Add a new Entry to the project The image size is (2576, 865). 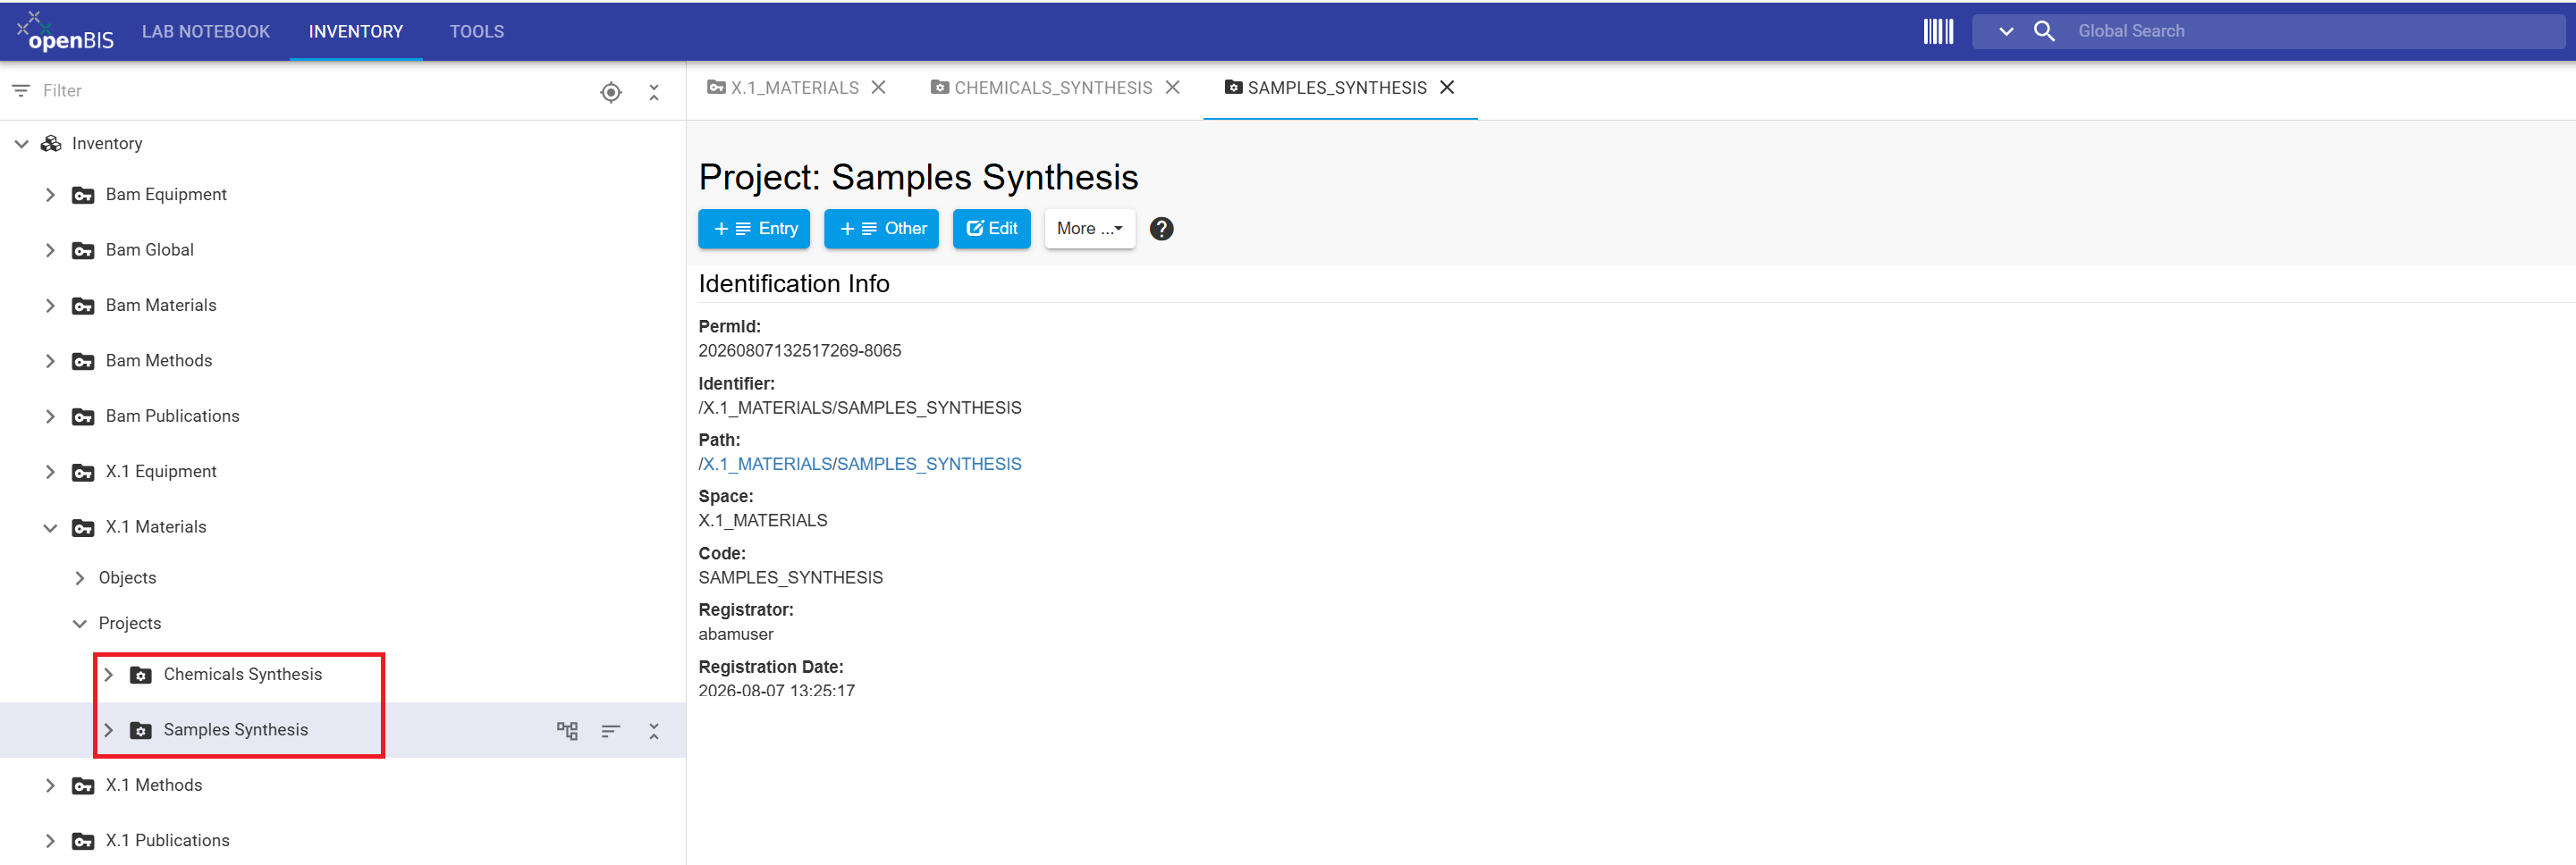tap(754, 229)
